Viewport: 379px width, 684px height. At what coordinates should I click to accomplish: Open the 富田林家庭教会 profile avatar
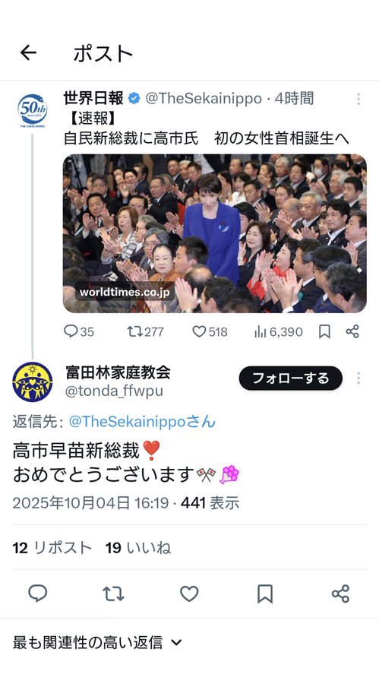[32, 382]
